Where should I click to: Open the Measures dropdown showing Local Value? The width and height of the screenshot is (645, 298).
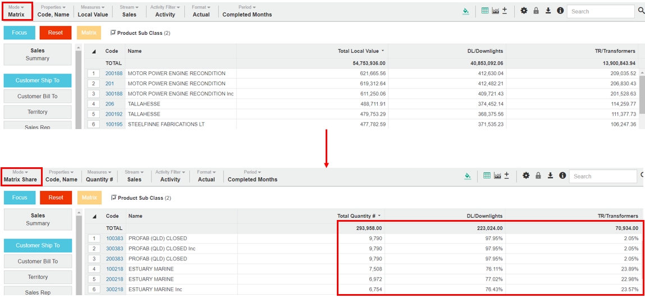93,11
